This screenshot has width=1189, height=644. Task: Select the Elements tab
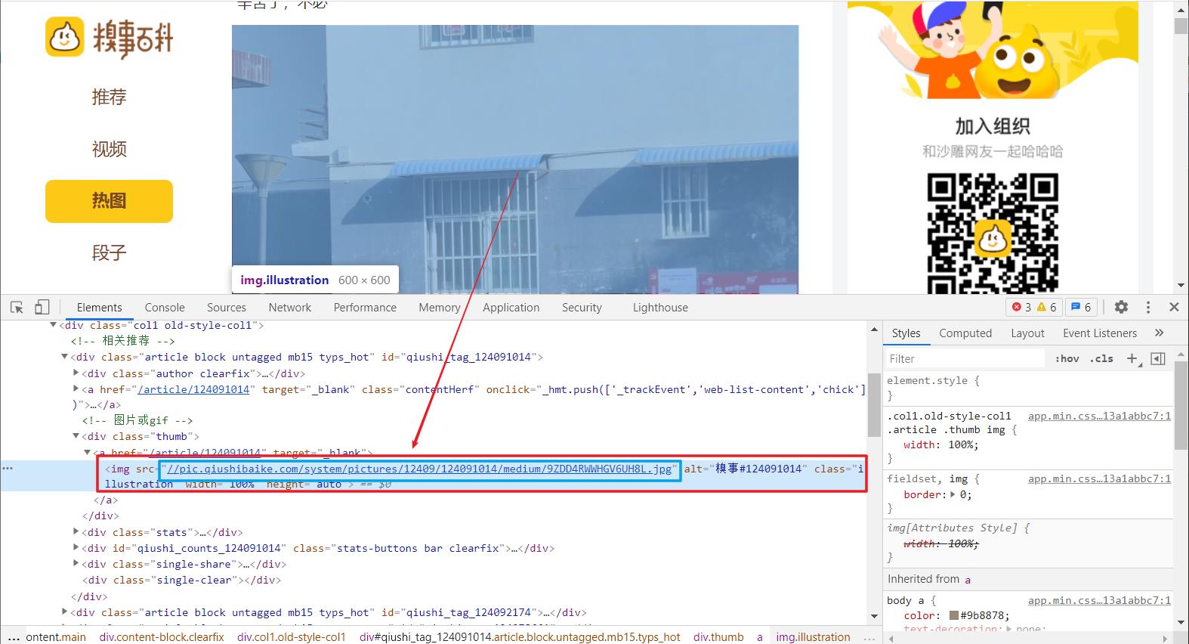coord(99,308)
